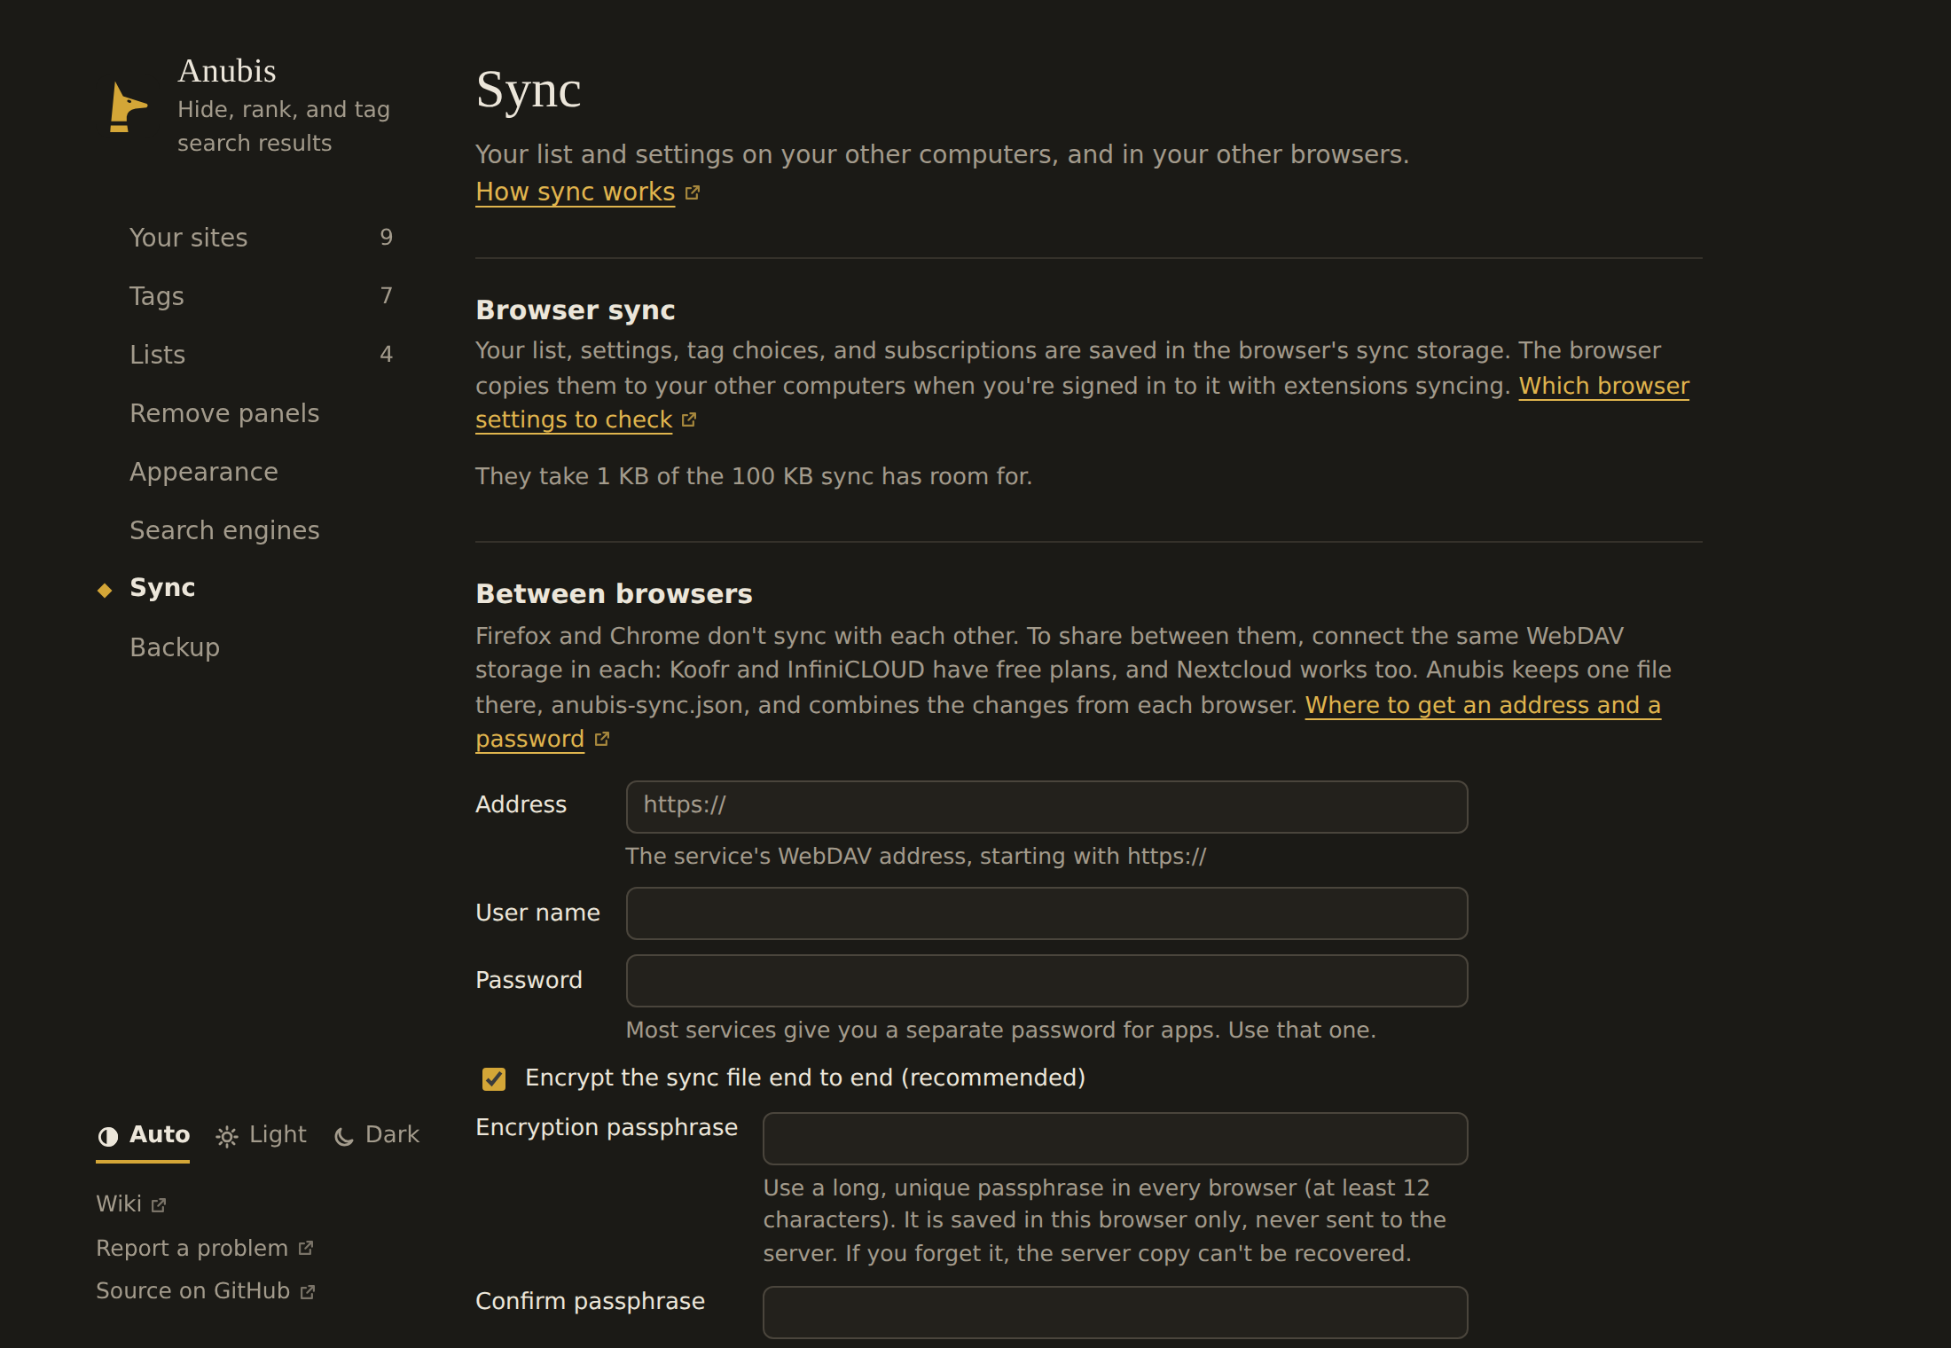
Task: Open Where to get an address link
Action: click(1483, 705)
